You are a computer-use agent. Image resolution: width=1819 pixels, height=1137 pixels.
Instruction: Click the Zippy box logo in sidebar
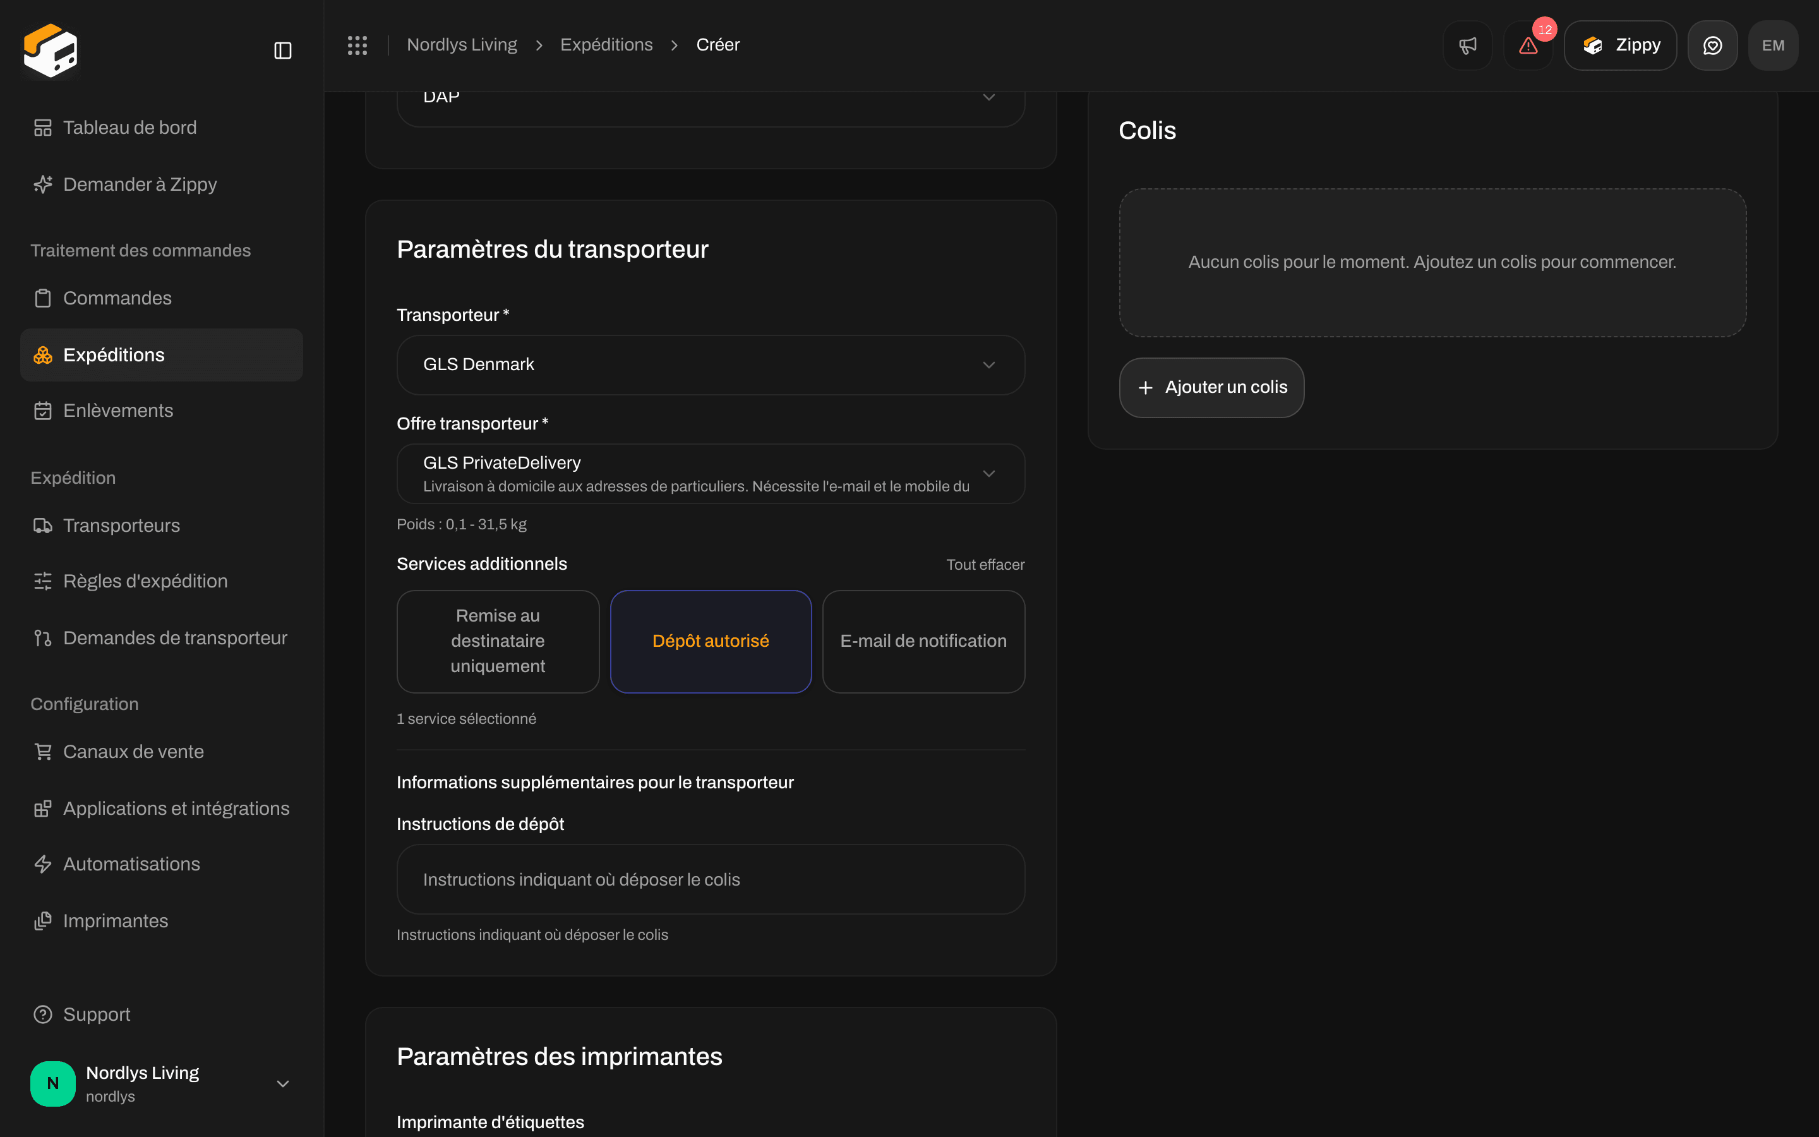(51, 50)
